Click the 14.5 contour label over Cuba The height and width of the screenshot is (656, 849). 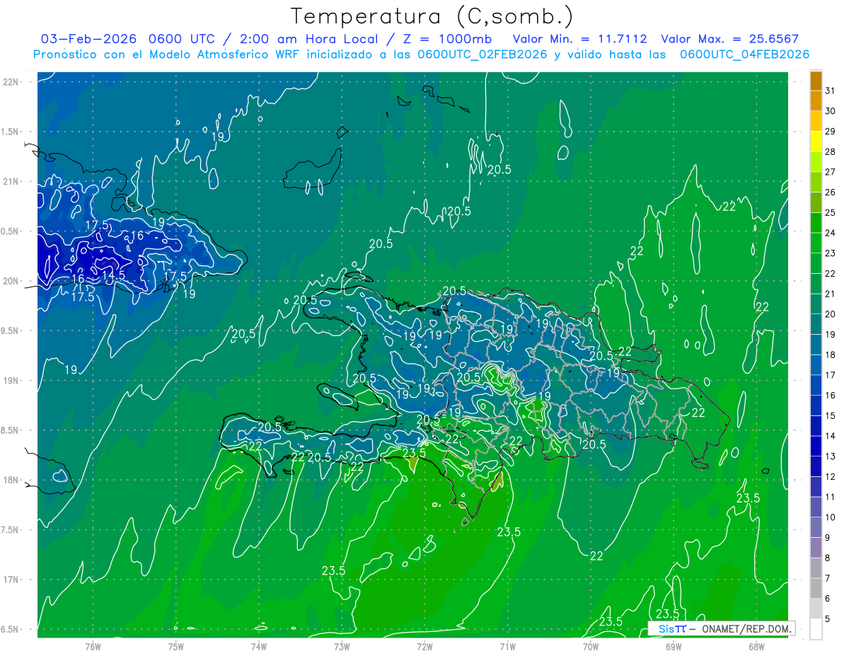point(114,275)
